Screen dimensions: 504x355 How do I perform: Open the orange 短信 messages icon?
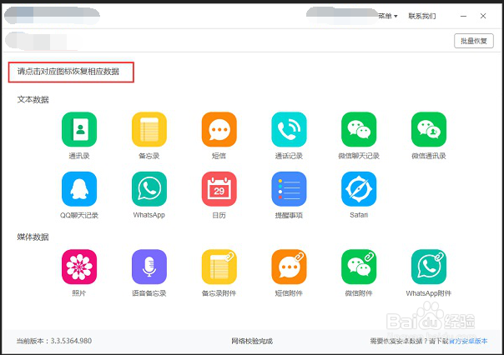click(x=219, y=129)
